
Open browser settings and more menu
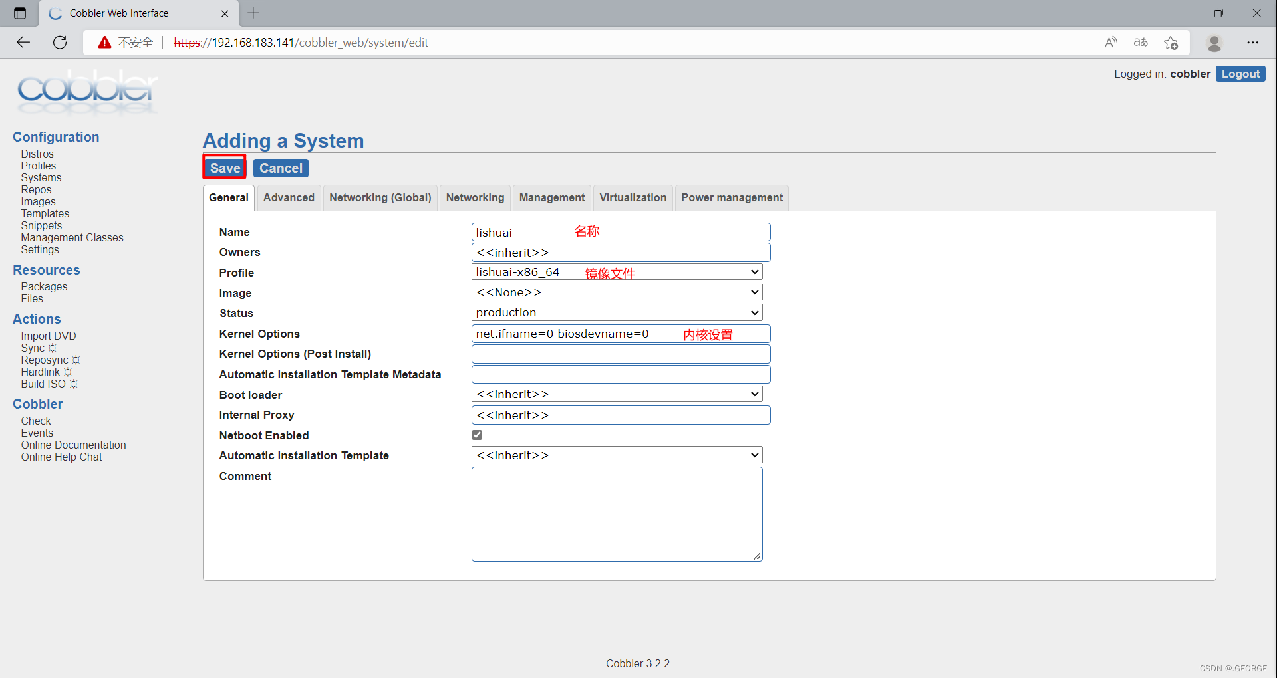point(1253,43)
